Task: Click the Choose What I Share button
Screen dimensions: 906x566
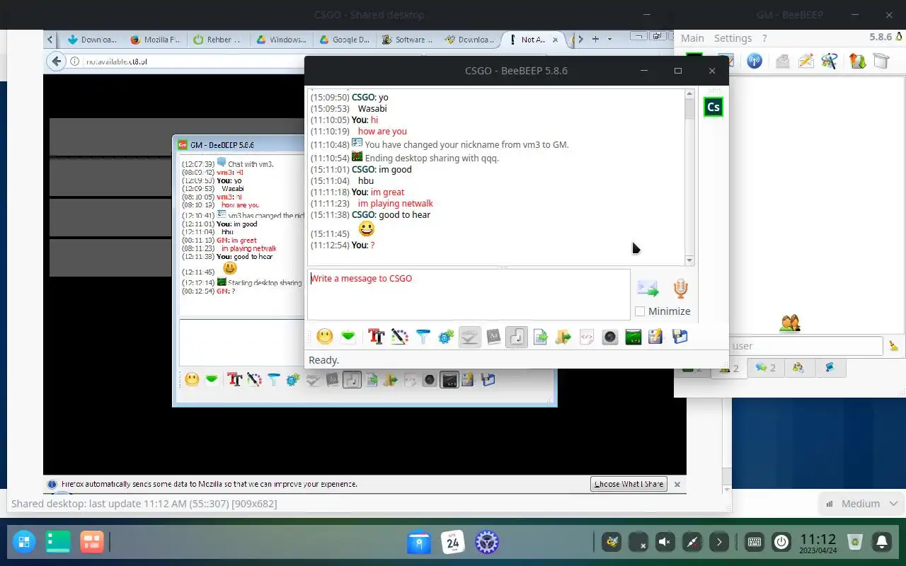Action: tap(629, 484)
